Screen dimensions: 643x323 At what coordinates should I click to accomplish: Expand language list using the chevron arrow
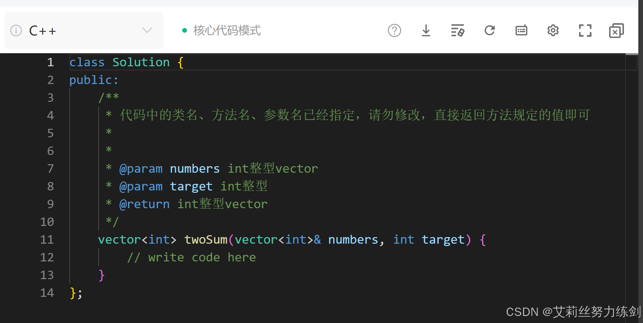click(x=147, y=31)
